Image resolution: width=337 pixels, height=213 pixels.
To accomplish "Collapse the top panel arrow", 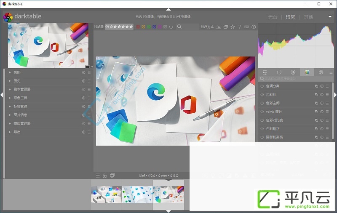I will pyautogui.click(x=168, y=9).
